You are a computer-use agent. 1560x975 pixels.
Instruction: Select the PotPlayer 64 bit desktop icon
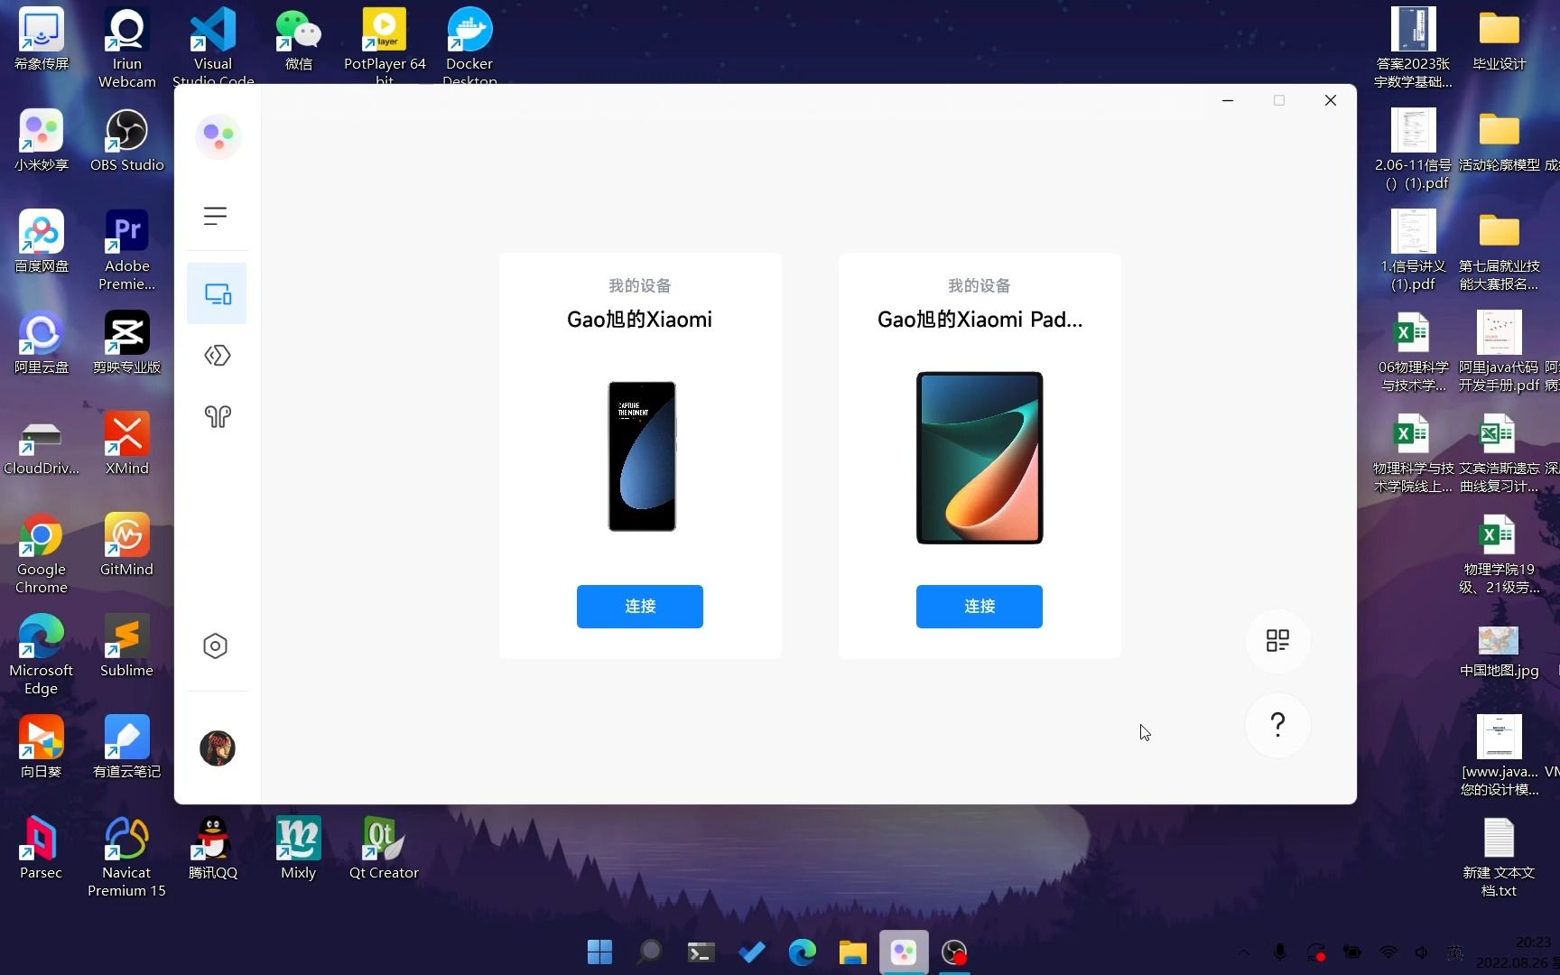(x=385, y=45)
